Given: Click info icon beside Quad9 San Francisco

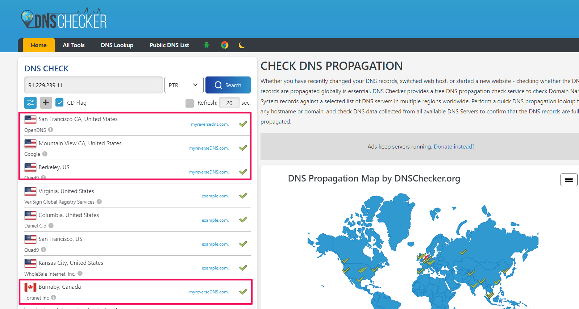Looking at the screenshot, I should tap(43, 250).
